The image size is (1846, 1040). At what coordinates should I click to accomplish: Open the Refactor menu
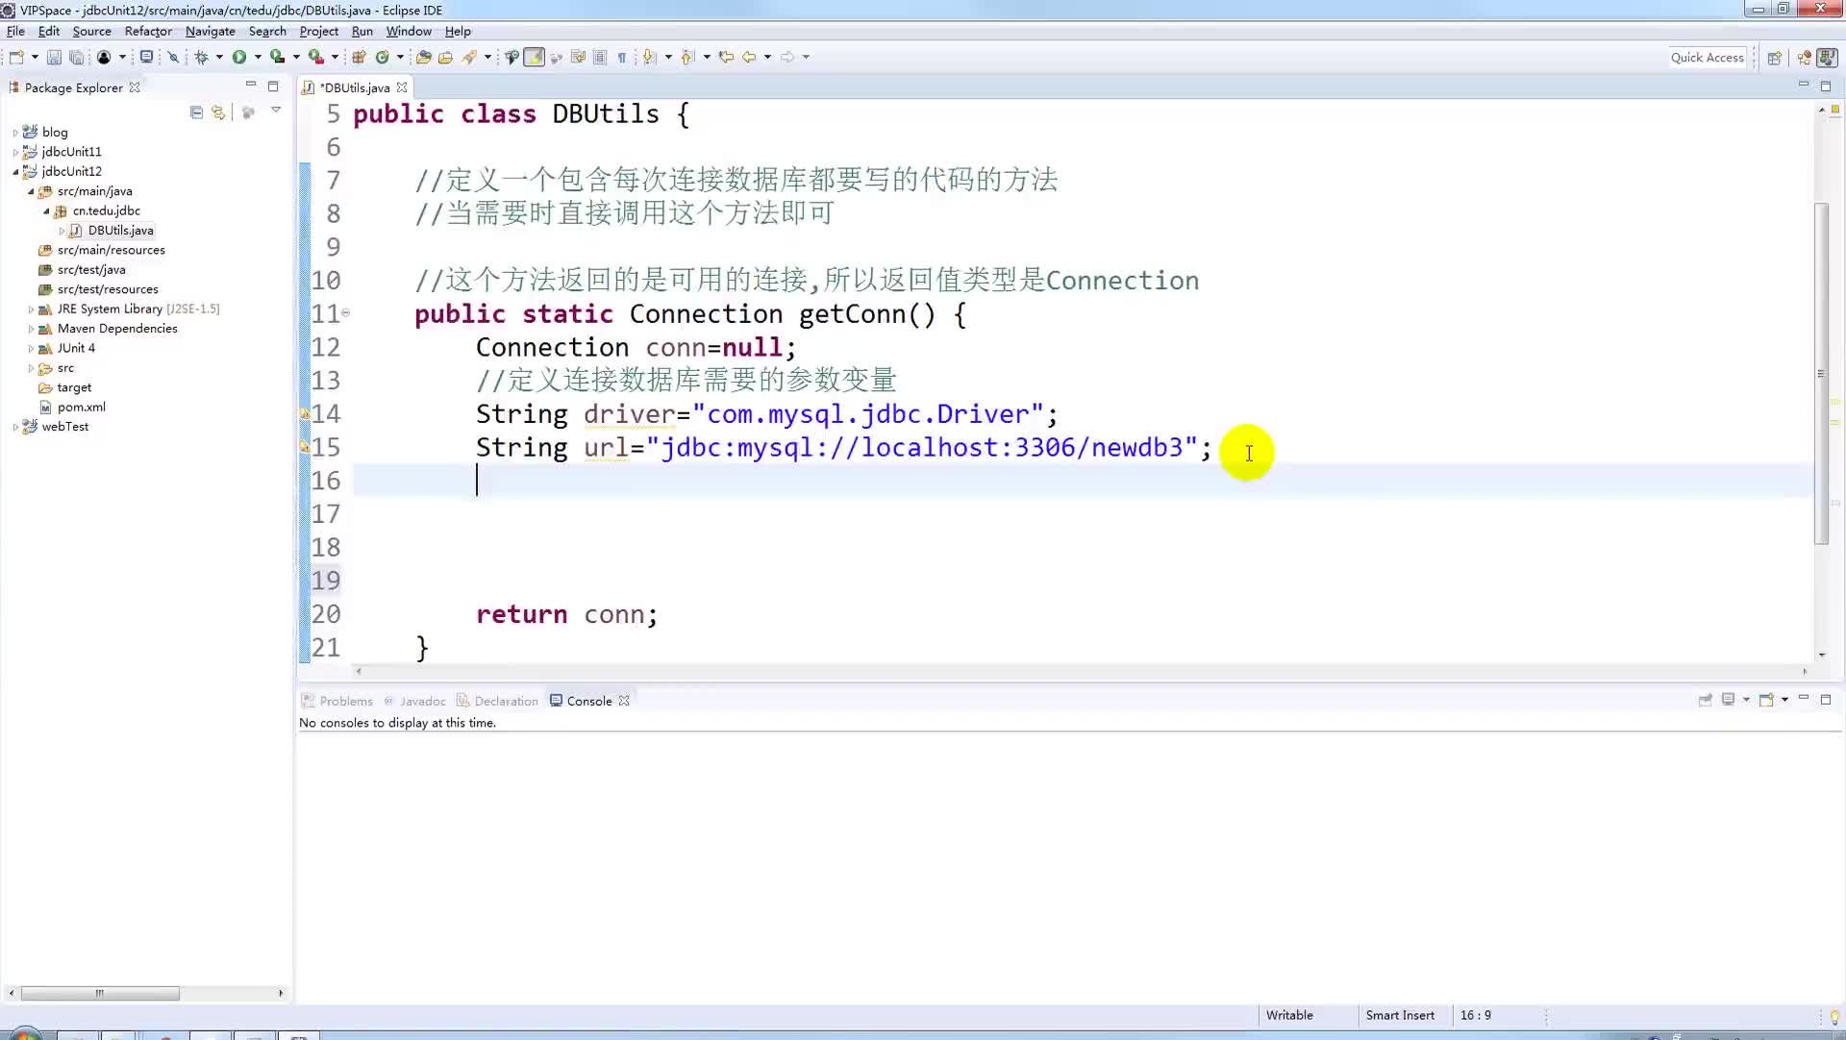pos(148,31)
